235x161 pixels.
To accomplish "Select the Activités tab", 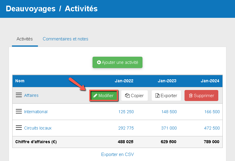I will pos(25,39).
